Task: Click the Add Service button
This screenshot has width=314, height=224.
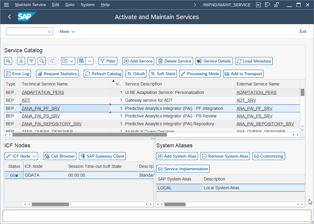Action: pyautogui.click(x=138, y=61)
